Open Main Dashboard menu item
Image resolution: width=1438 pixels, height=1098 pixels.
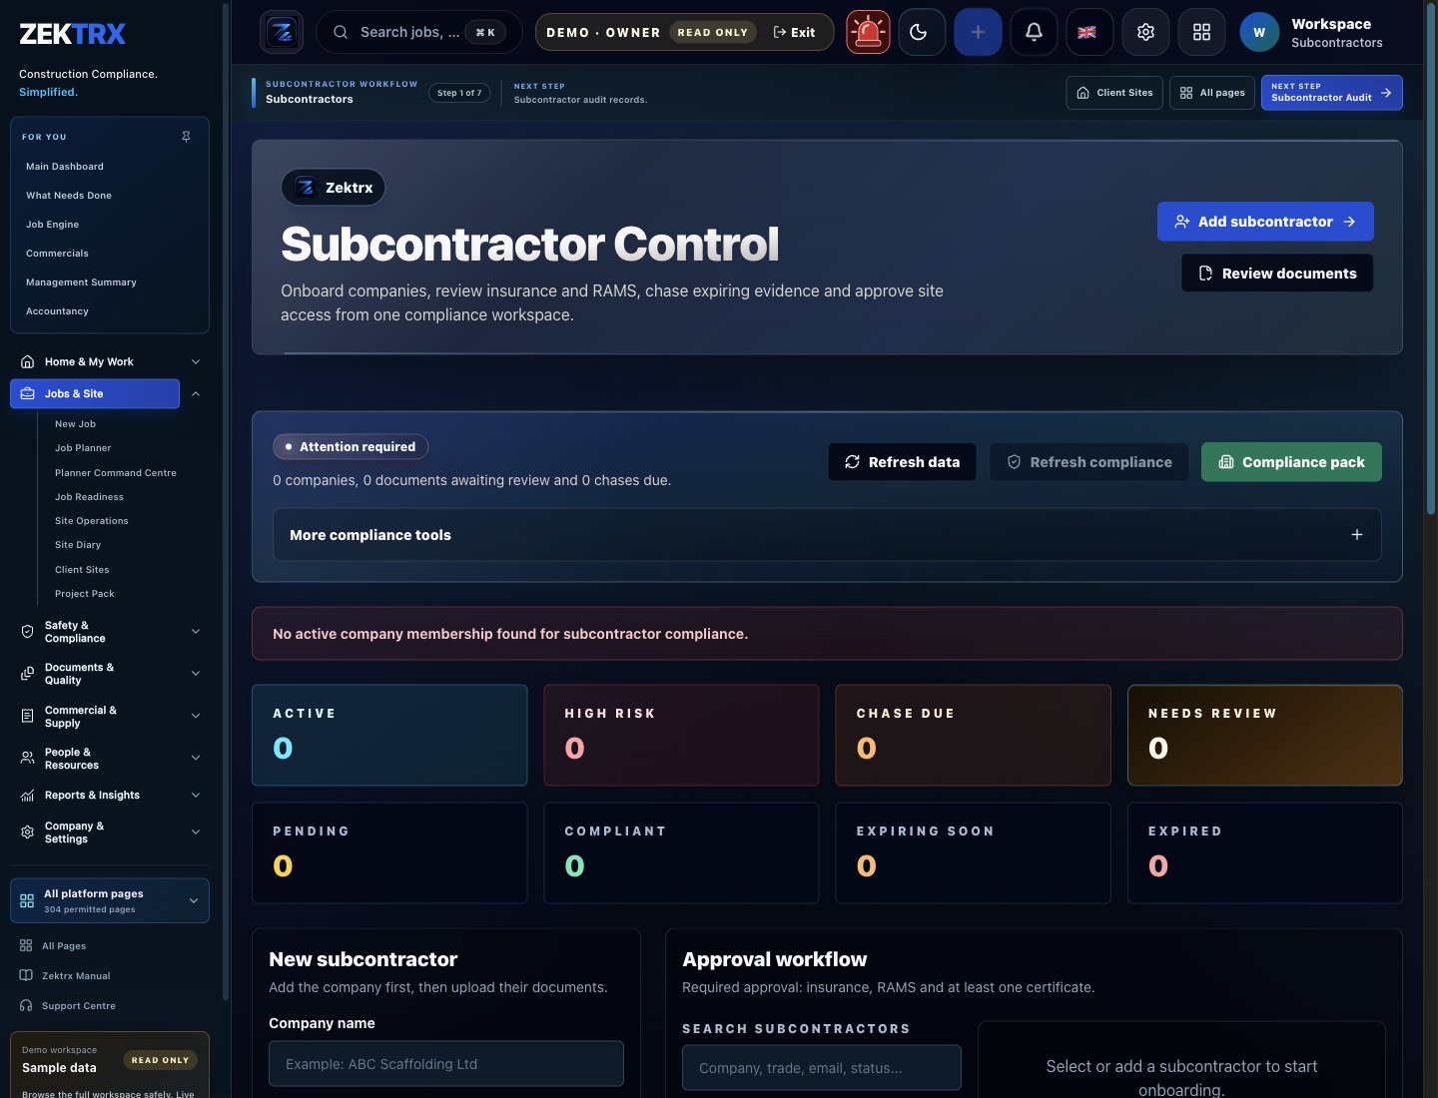65,167
